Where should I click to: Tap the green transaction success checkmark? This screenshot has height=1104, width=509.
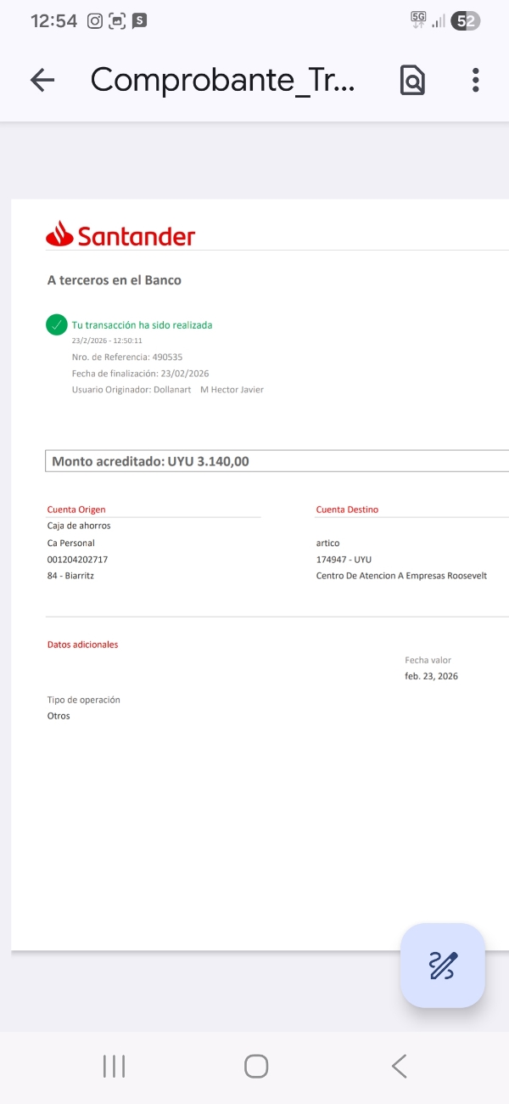[x=57, y=324]
